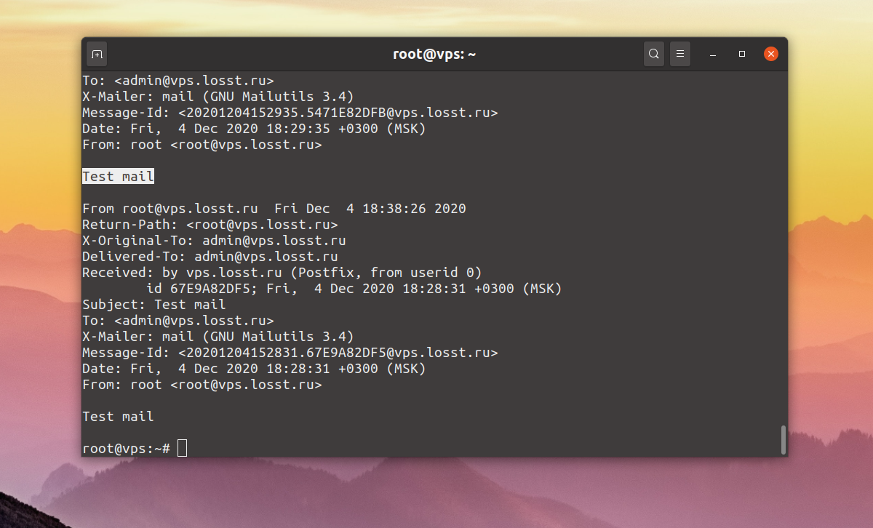Click the line with 'id 67E9A82DF5'
873x528 pixels.
(x=354, y=289)
